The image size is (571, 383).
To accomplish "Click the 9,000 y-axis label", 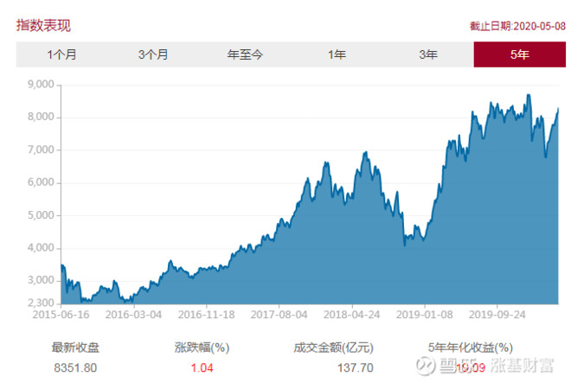I will [x=41, y=85].
